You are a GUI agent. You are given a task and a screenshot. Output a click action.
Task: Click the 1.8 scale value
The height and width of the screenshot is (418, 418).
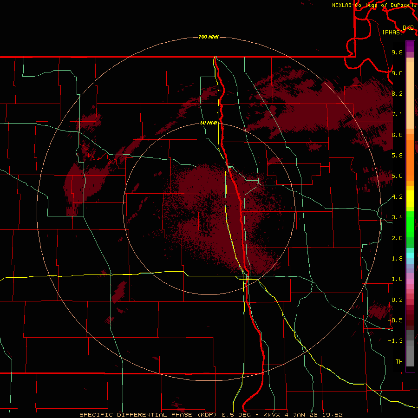pos(397,259)
